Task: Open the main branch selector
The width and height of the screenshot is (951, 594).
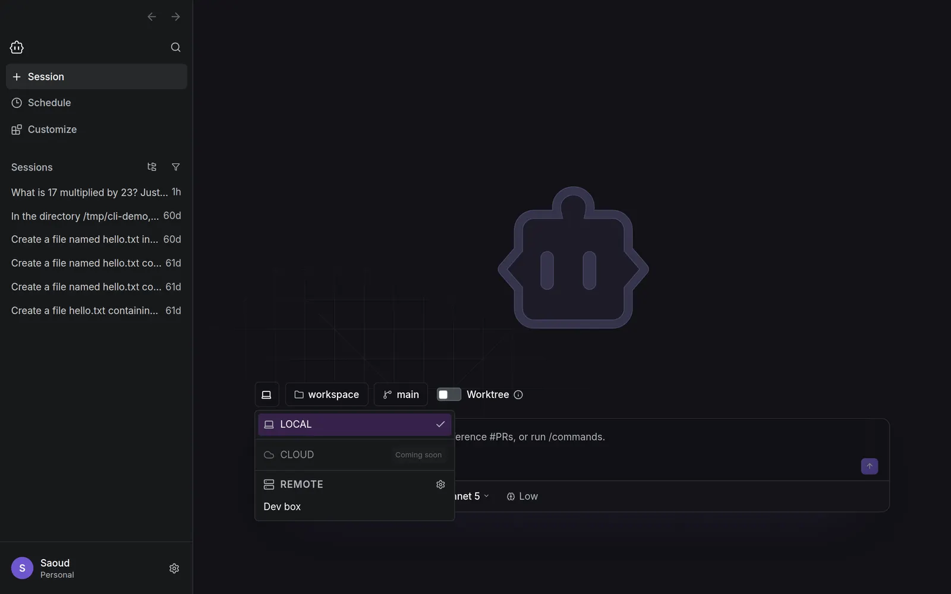Action: coord(401,394)
